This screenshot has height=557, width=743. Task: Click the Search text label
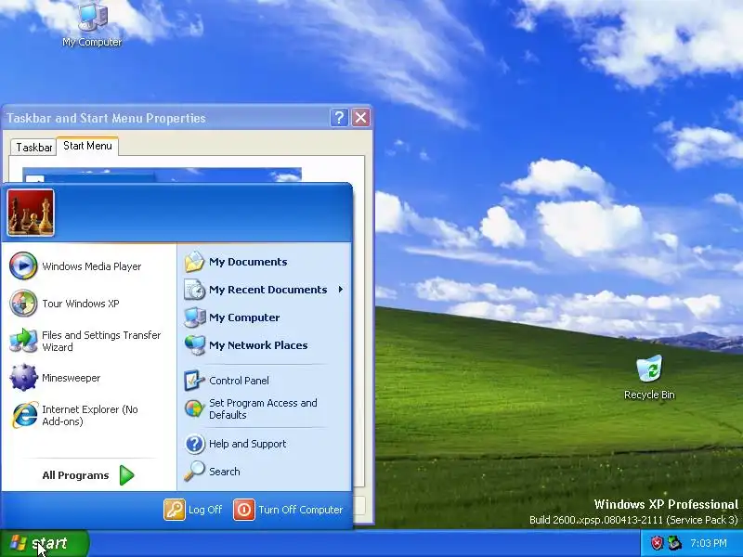pos(225,472)
